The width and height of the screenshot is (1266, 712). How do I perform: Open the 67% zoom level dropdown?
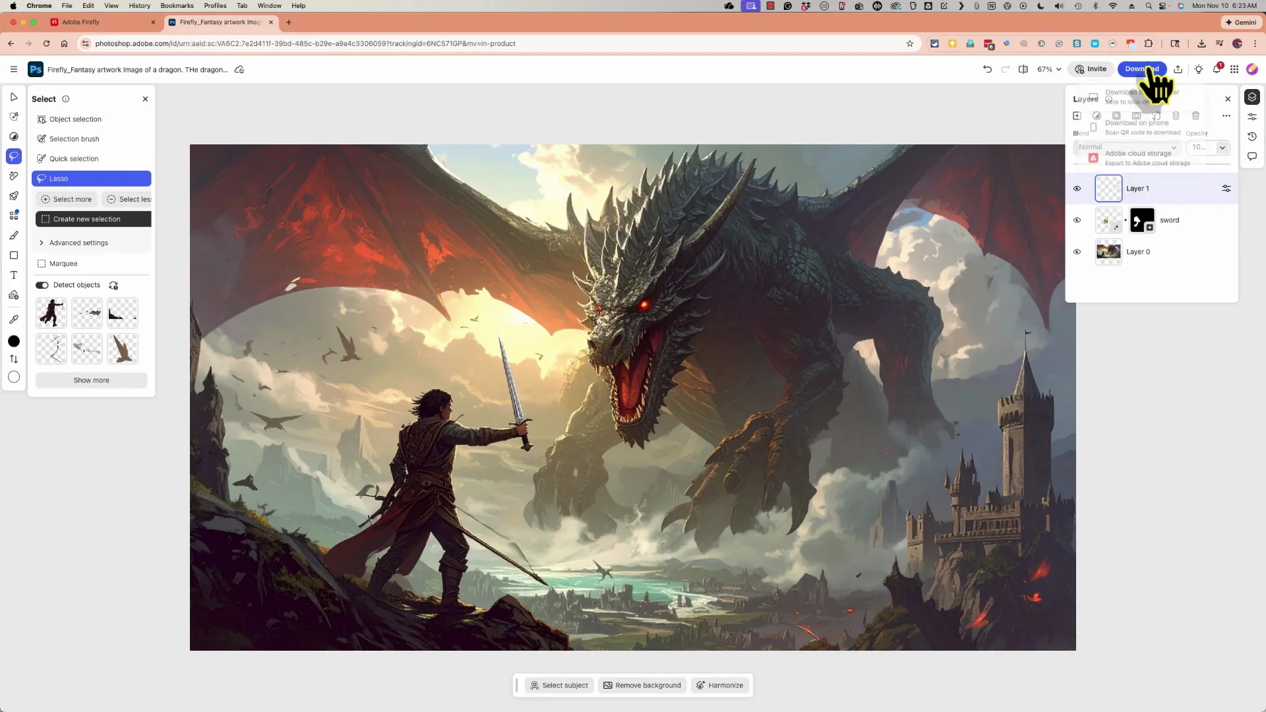[1048, 69]
